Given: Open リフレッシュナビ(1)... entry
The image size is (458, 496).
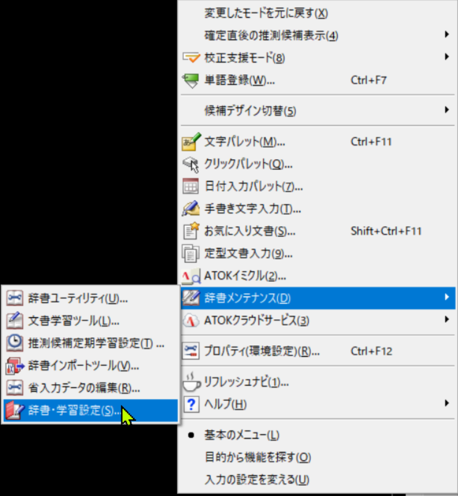Looking at the screenshot, I should click(x=318, y=382).
